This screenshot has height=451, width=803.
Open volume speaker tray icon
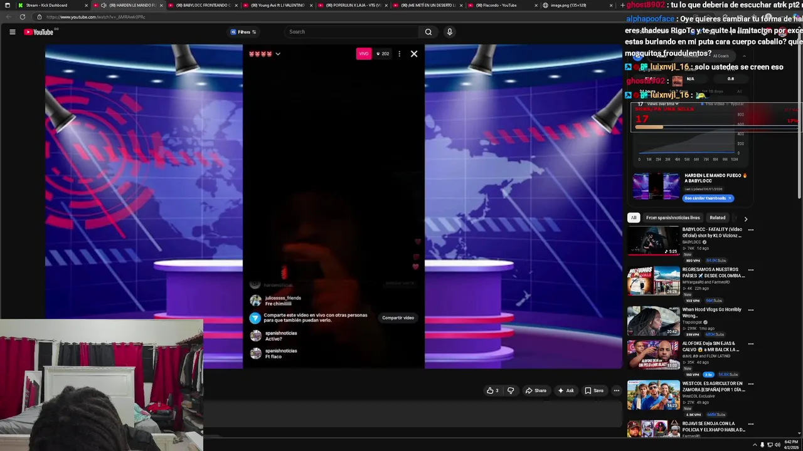pos(777,445)
